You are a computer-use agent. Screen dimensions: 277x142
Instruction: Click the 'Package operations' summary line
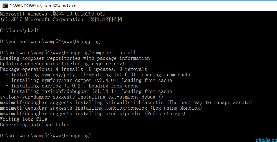tap(74, 69)
